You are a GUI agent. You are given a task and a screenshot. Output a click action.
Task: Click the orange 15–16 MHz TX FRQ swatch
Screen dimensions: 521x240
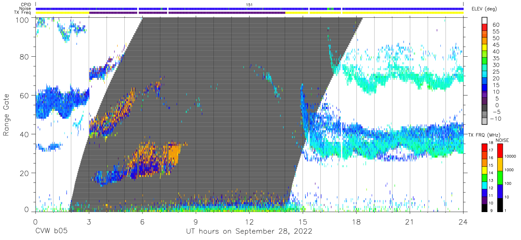(485, 162)
